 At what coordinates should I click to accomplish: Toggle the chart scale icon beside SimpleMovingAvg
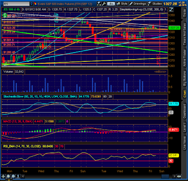click(x=171, y=9)
